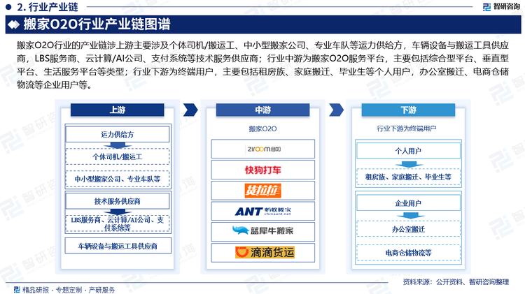Select the 上游 header tab
The image size is (525, 294).
point(117,110)
